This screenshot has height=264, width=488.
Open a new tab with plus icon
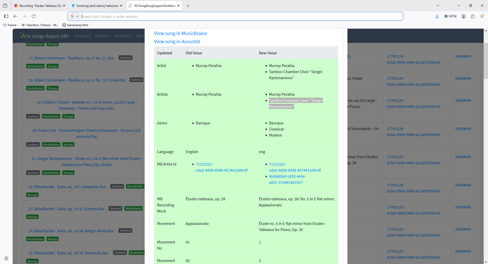tap(188, 6)
